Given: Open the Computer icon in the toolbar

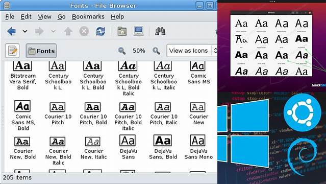Looking at the screenshot, I should [x=138, y=31].
